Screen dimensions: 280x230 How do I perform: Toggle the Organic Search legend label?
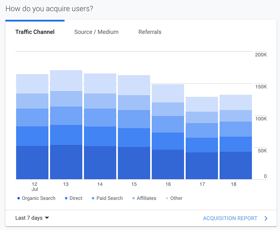click(x=38, y=198)
